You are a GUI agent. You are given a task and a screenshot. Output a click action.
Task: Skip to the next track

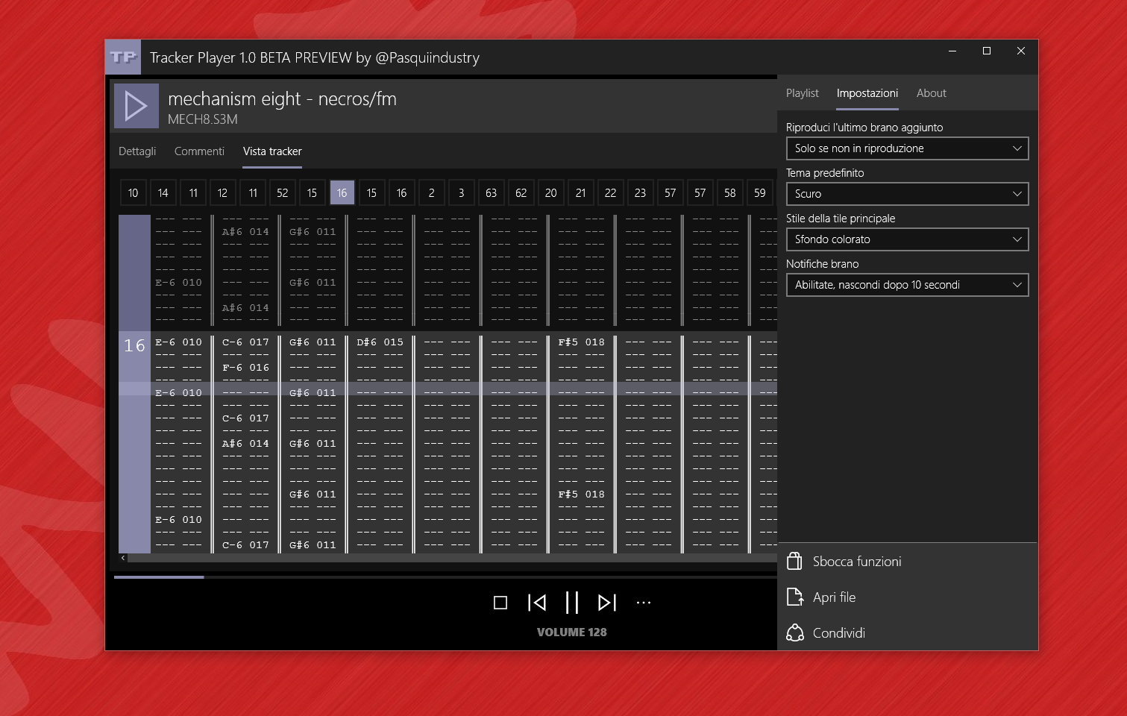tap(607, 602)
